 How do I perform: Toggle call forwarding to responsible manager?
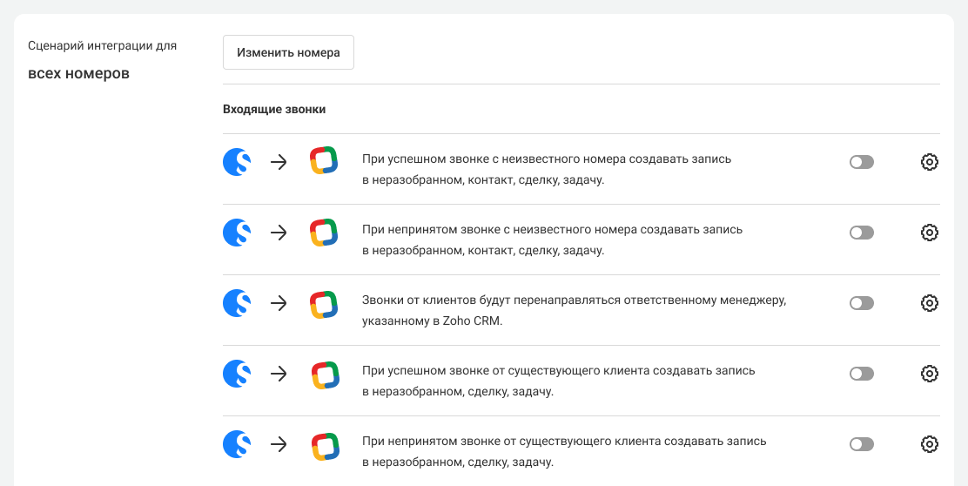tap(861, 303)
